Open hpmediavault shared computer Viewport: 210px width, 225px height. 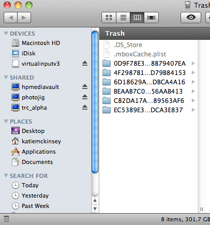35,87
